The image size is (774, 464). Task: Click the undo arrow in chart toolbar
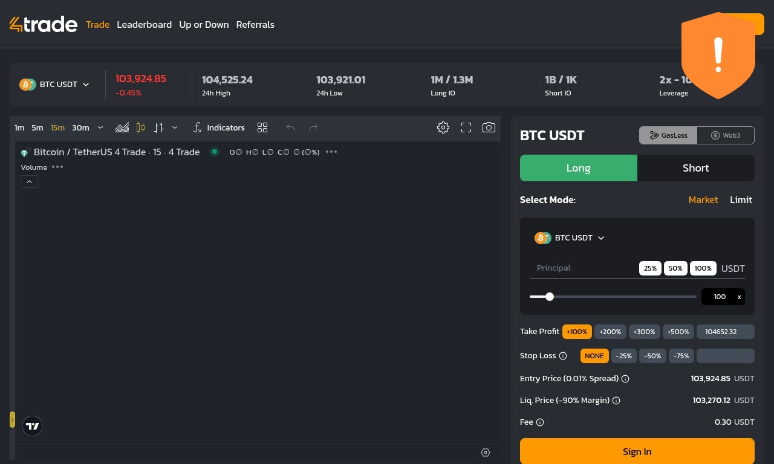tap(291, 127)
